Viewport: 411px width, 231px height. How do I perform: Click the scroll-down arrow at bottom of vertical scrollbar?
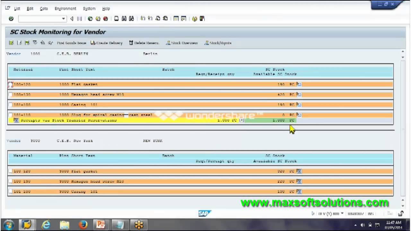(x=403, y=206)
